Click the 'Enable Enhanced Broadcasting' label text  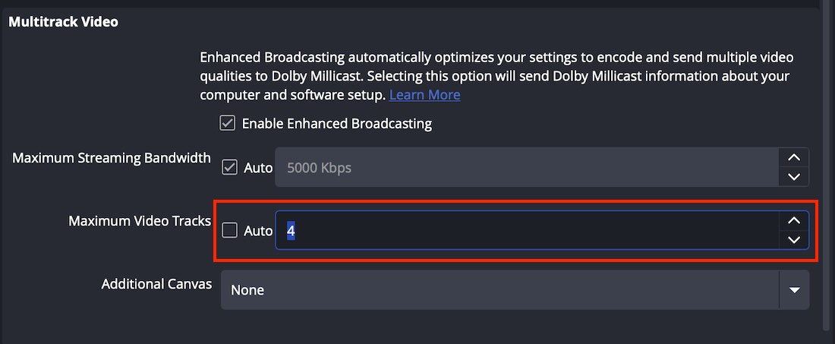(336, 123)
